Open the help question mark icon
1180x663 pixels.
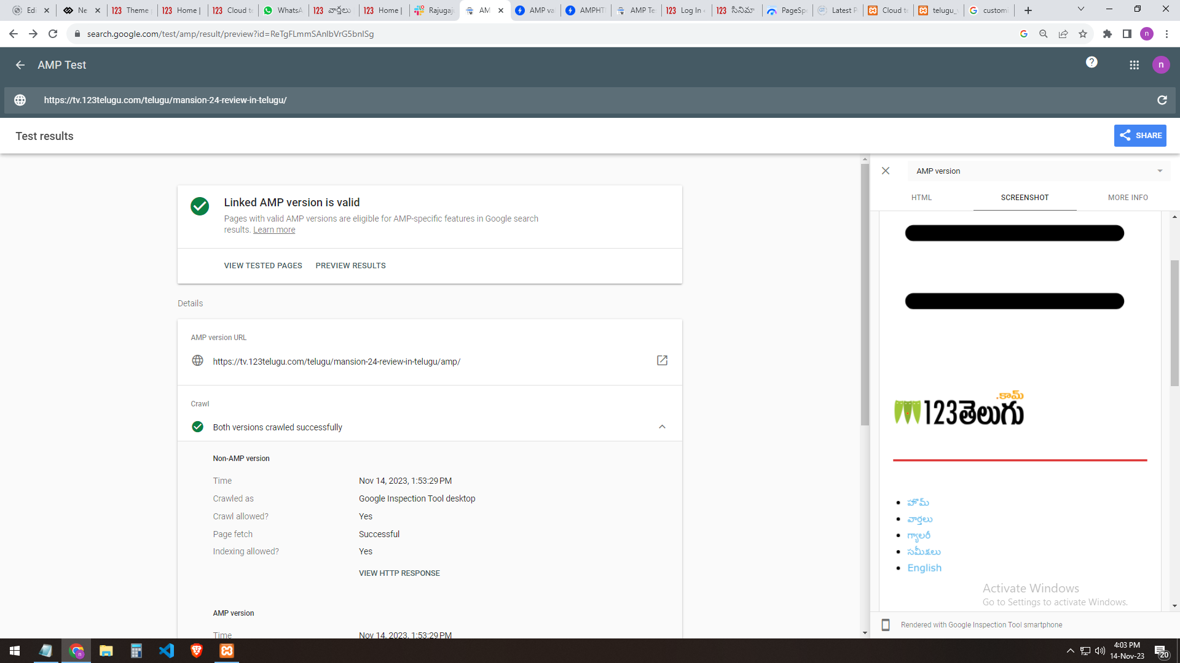point(1091,62)
